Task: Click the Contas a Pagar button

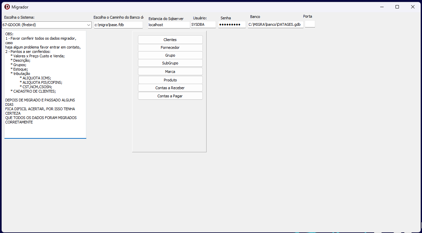Action: pos(170,96)
